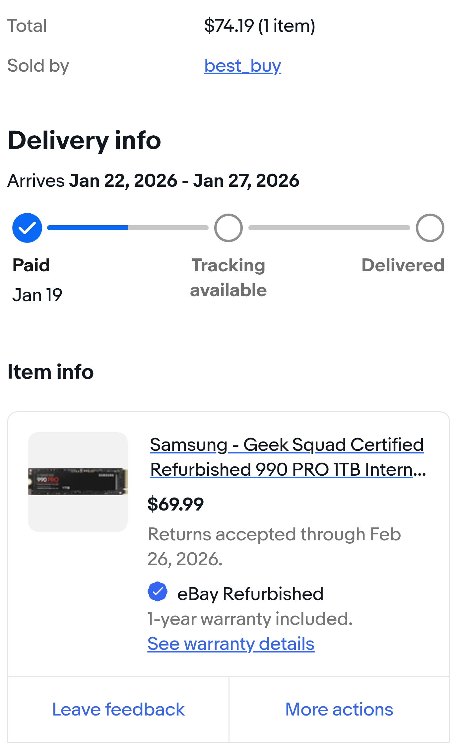The height and width of the screenshot is (751, 454).
Task: Click the progress bar between Paid and Tracking
Action: (128, 228)
